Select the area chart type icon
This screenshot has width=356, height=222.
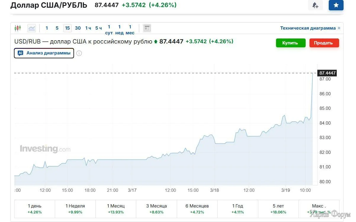click(x=32, y=28)
